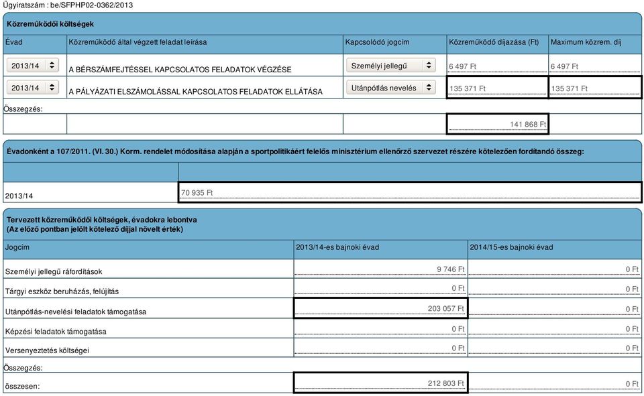
Task: Select the 6 497 Ft Maximum közrem. díj field
Action: (x=595, y=66)
